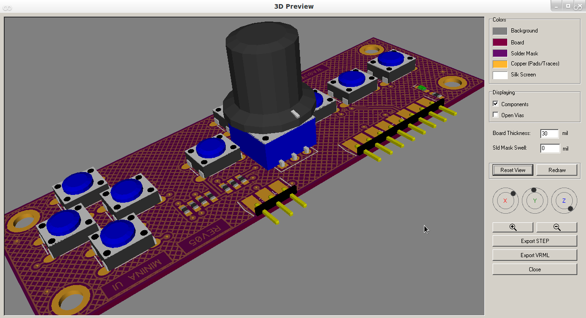The image size is (586, 318).
Task: Select the Sld Mask Swell input field
Action: pyautogui.click(x=549, y=148)
